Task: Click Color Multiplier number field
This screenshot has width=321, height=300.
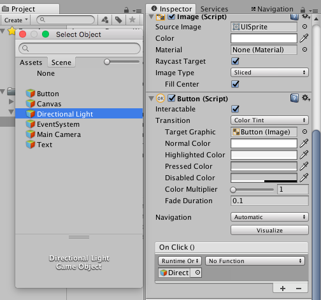Action: click(x=293, y=189)
